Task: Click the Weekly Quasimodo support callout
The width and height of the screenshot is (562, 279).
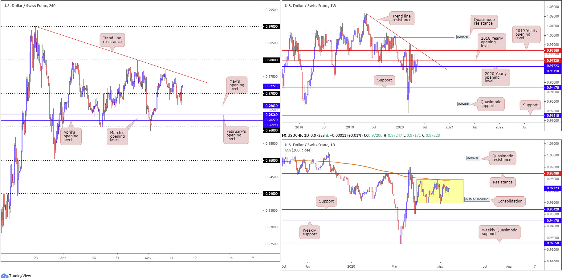Action: [x=499, y=232]
